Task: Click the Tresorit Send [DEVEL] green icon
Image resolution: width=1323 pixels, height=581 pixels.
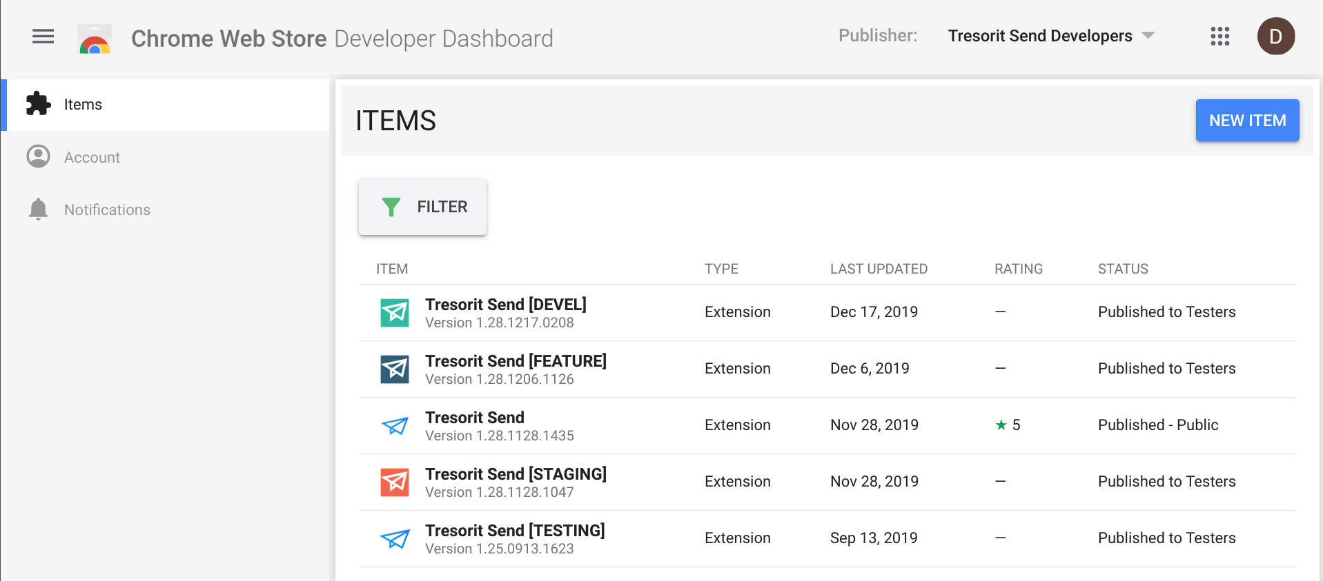Action: click(x=395, y=313)
